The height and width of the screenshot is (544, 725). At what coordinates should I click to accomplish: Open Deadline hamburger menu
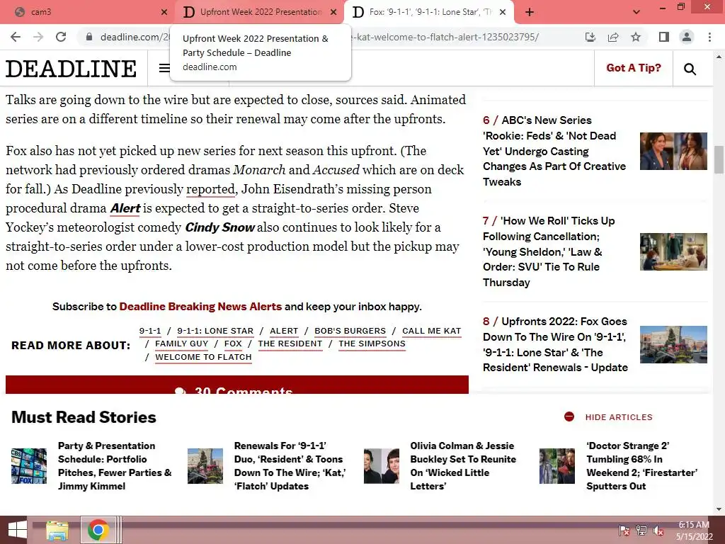[164, 69]
